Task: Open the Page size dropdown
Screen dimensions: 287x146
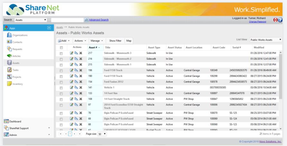Action: (102, 134)
